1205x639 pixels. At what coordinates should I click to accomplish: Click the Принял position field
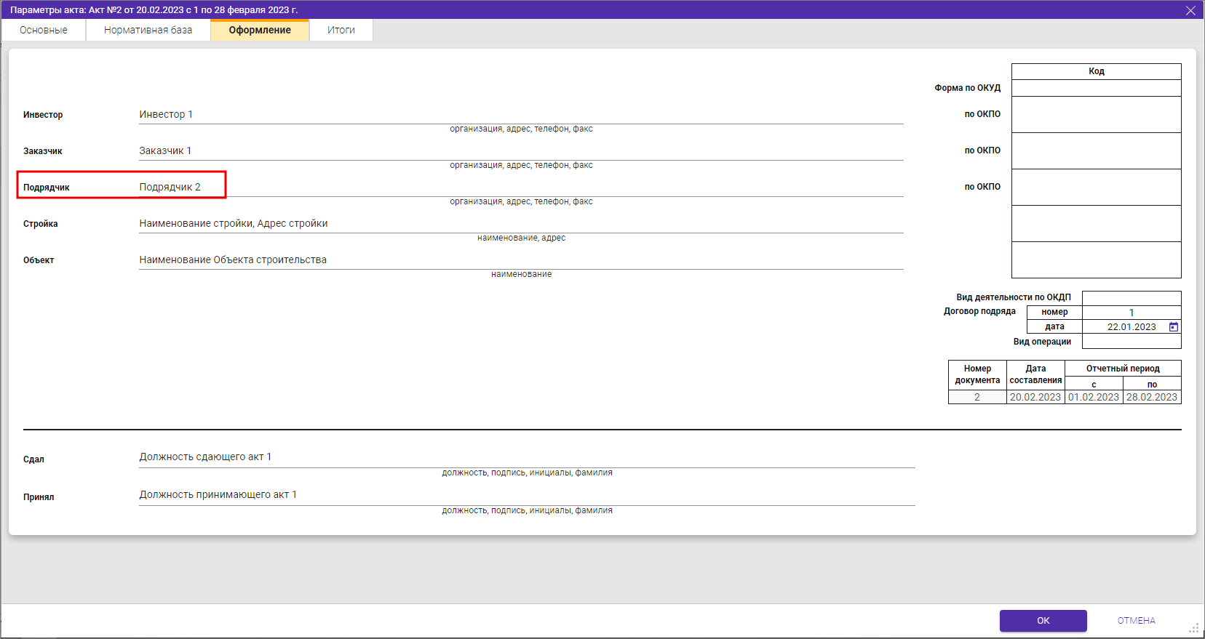pos(526,495)
